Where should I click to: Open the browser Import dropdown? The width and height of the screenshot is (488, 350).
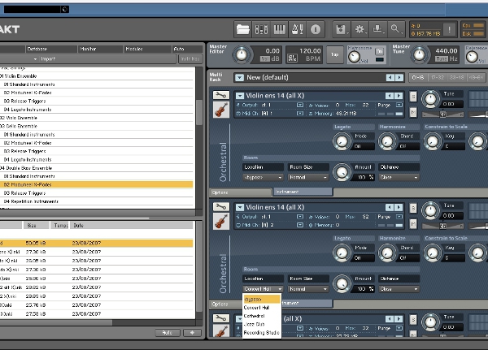click(45, 58)
